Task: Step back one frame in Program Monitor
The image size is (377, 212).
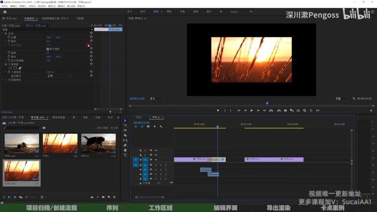Action: pos(245,110)
